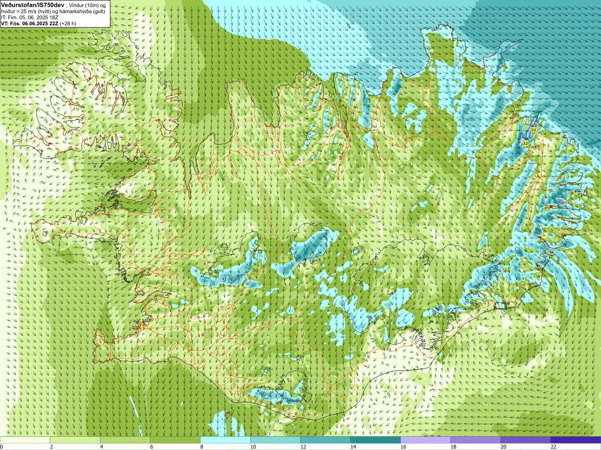Click the 16–18 m/s lavender legend swatch
The height and width of the screenshot is (450, 601).
(x=425, y=440)
